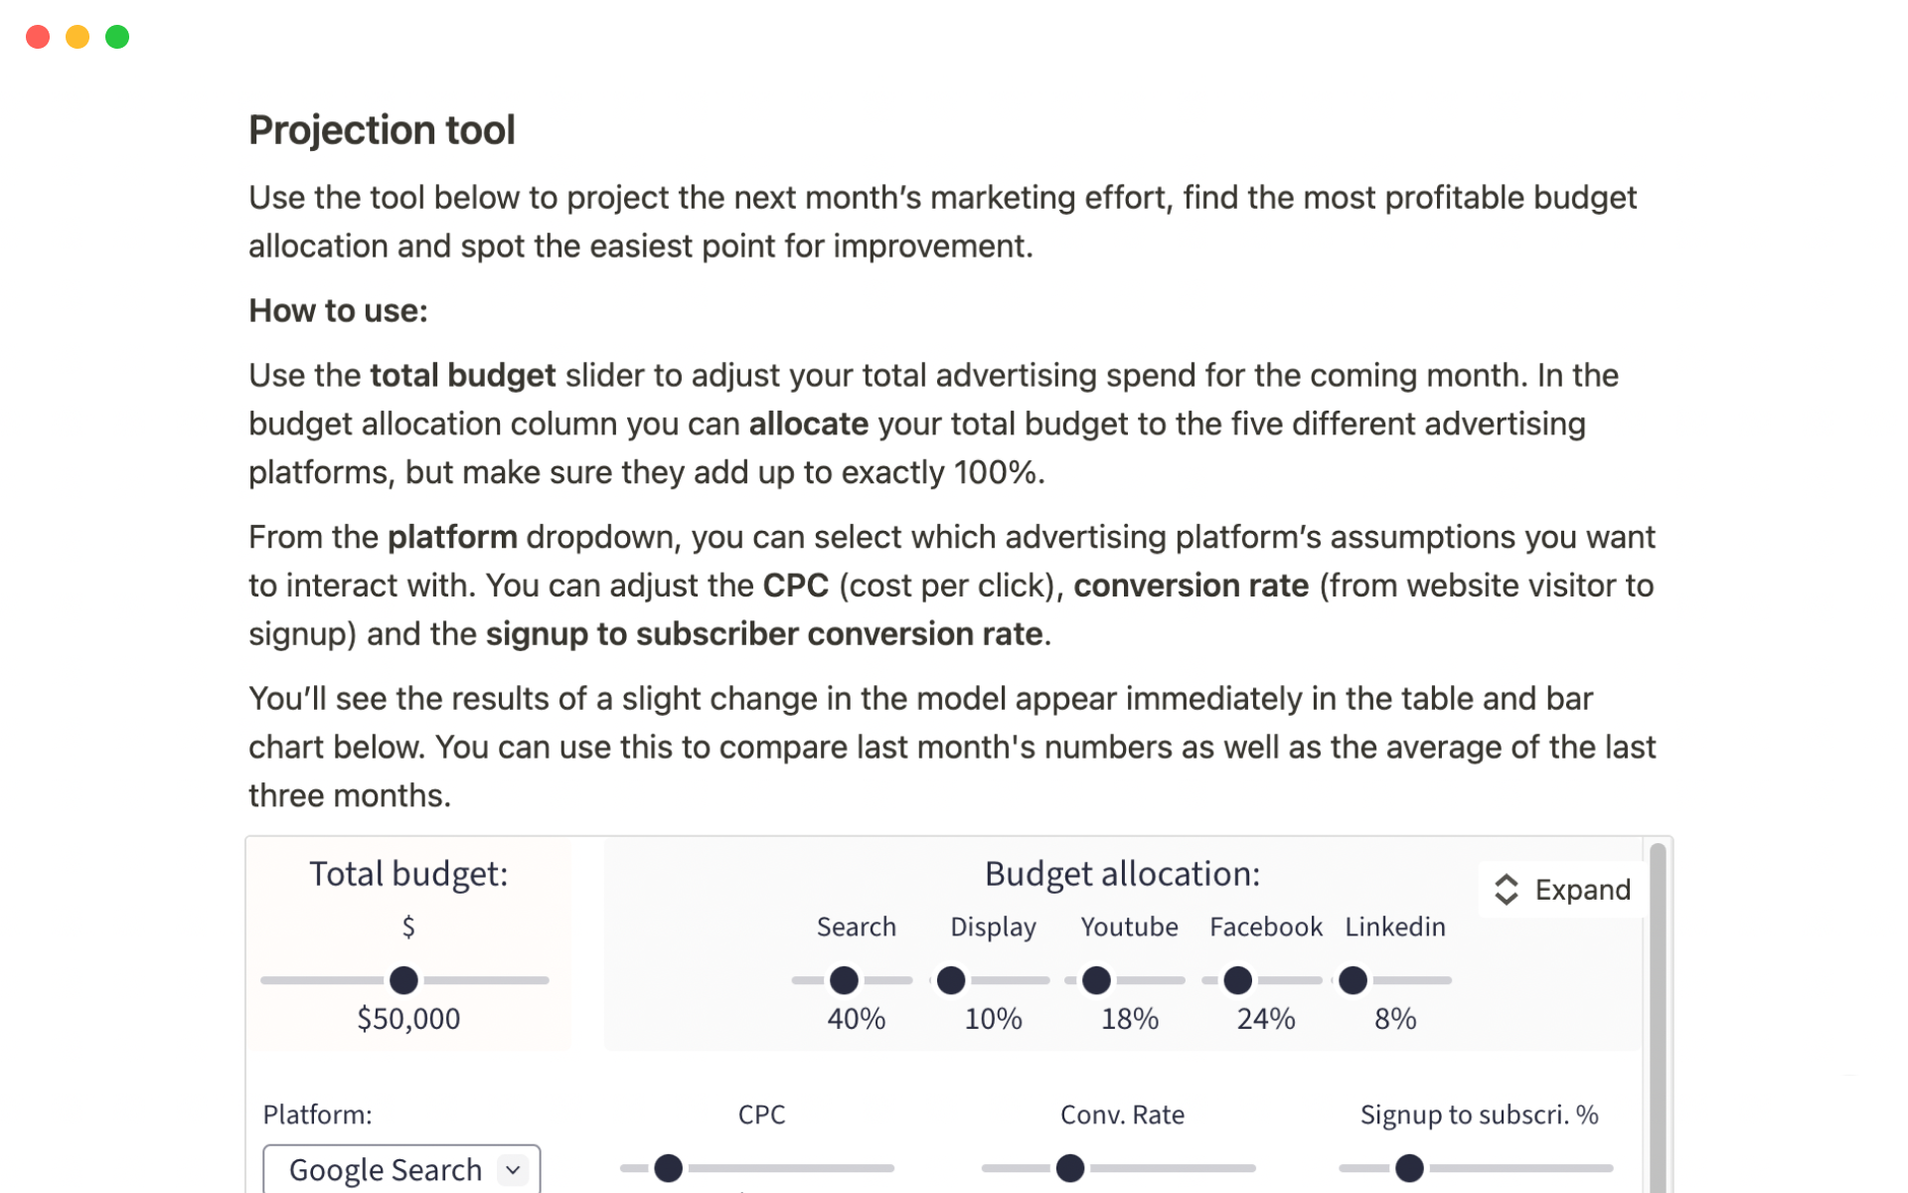The height and width of the screenshot is (1193, 1908).
Task: Open the Google Search platform dropdown
Action: (400, 1169)
